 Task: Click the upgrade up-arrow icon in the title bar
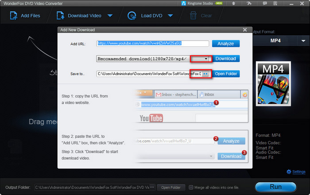(x=233, y=4)
